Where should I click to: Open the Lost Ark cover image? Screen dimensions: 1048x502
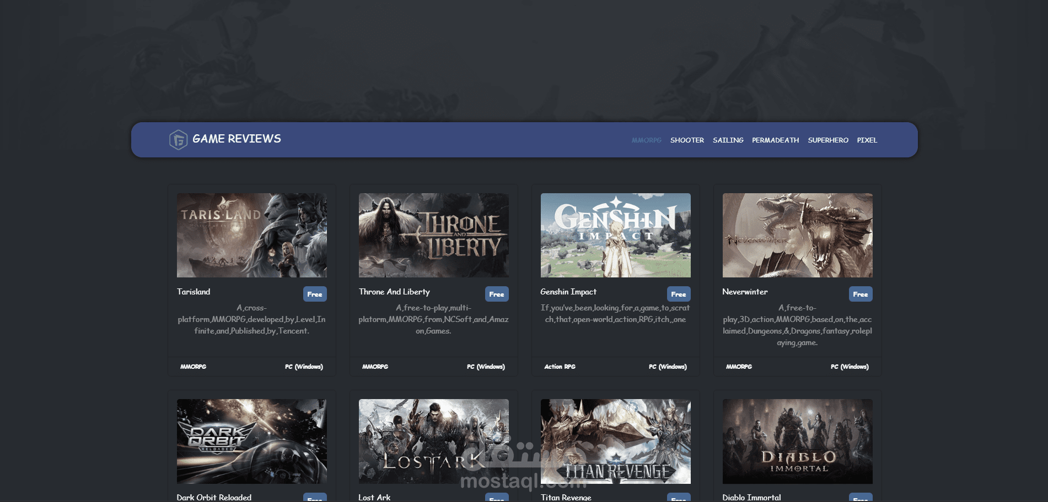point(434,441)
